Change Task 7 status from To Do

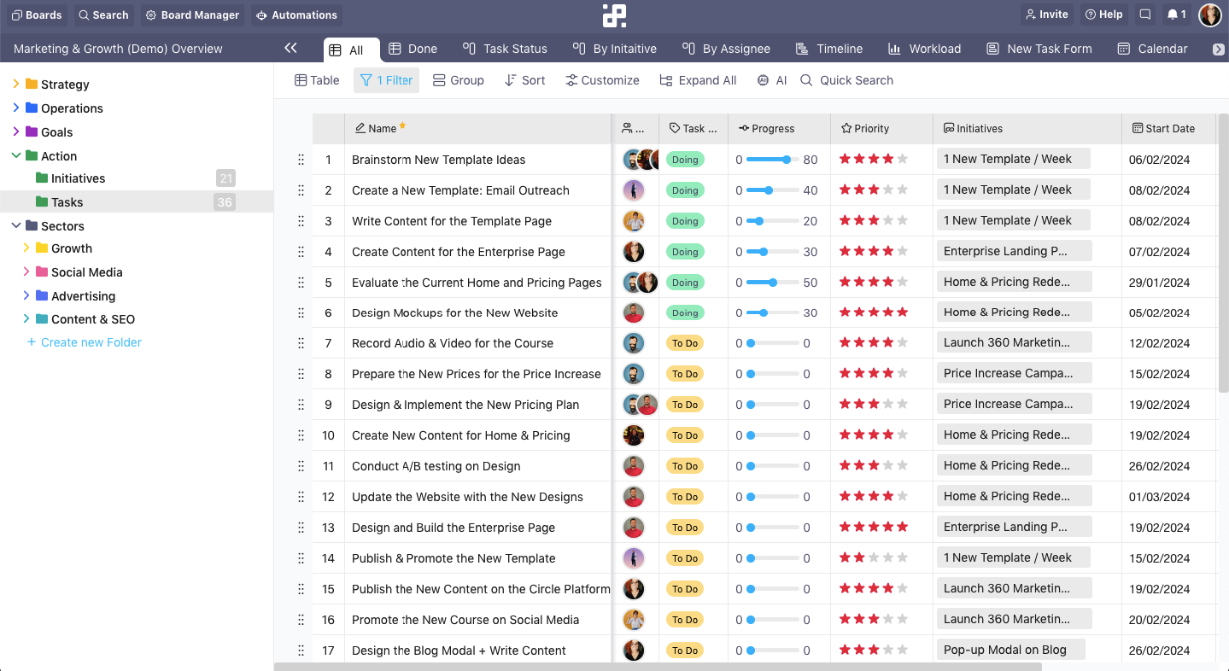click(685, 343)
